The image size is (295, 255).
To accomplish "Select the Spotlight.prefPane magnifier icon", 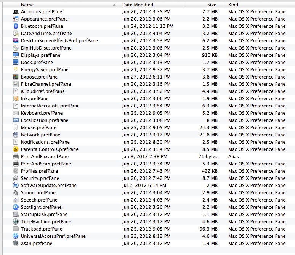I will 16,207.
